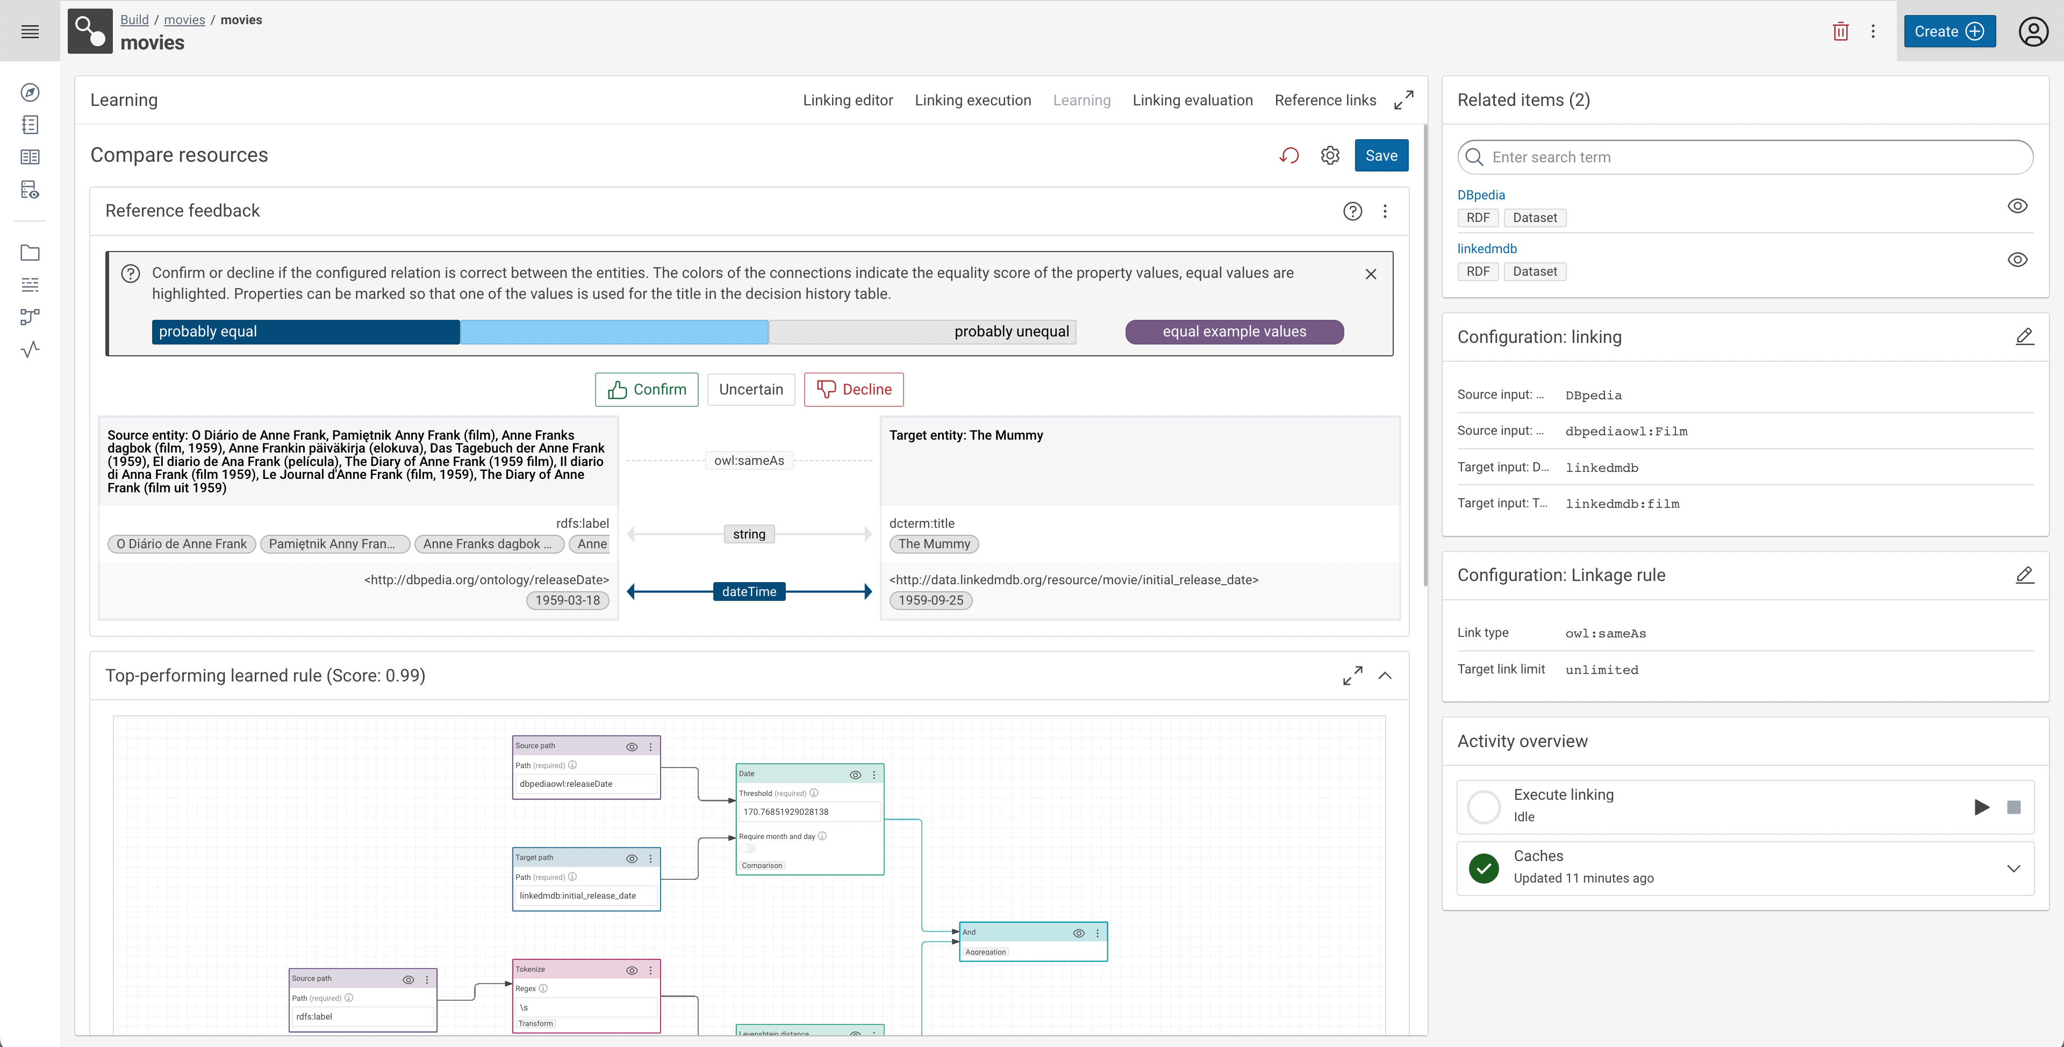Viewport: 2064px width, 1047px height.
Task: Open the help icon in Reference feedback
Action: click(x=1352, y=211)
